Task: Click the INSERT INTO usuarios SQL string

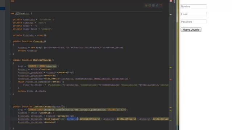Action: click(77, 110)
